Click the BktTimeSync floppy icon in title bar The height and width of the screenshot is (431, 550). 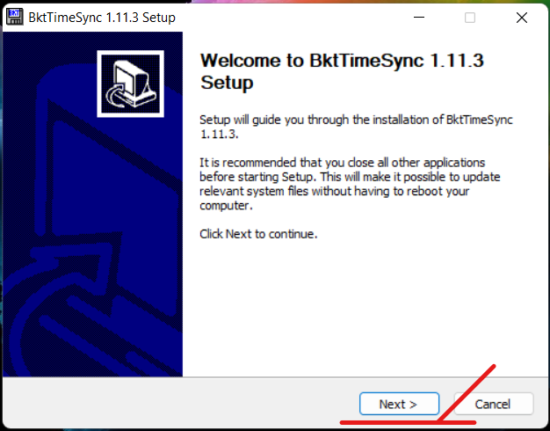(15, 17)
